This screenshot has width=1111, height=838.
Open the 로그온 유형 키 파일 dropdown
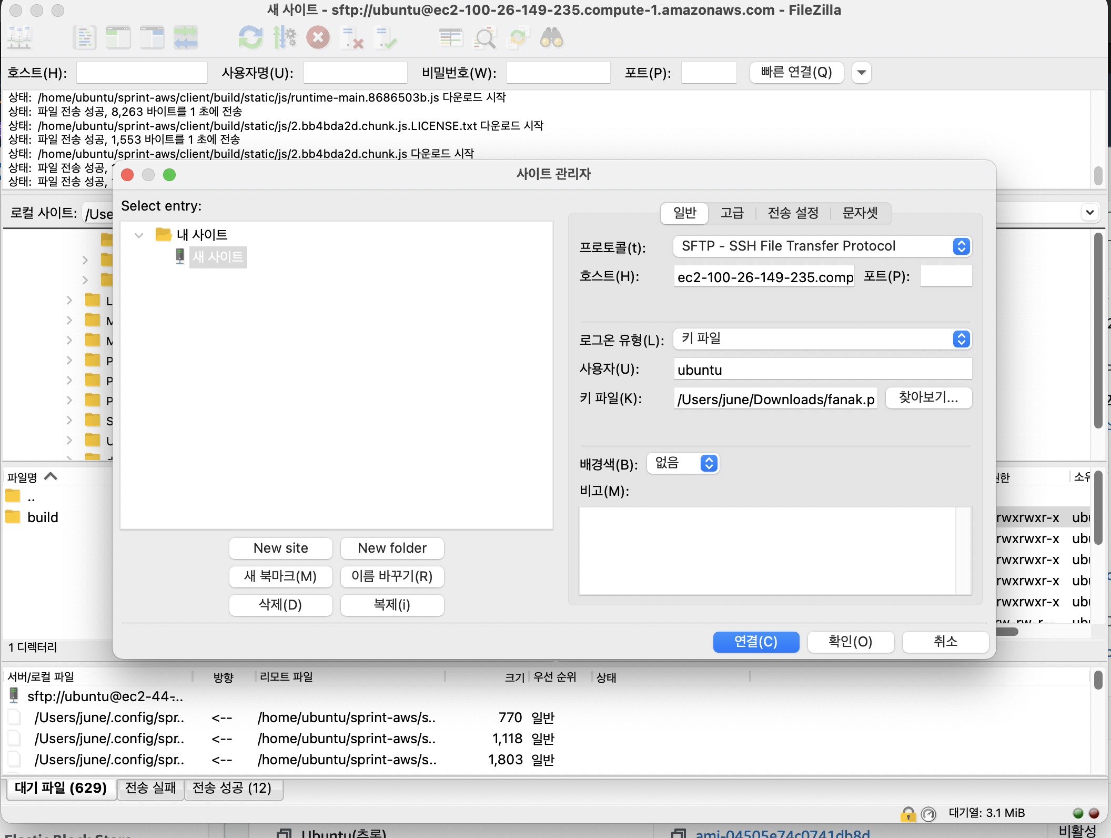point(822,338)
